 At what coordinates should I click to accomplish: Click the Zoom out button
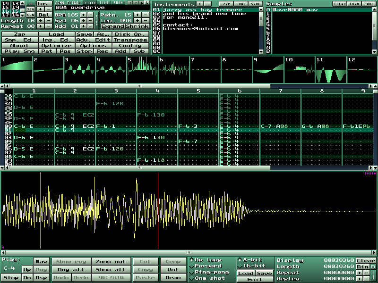(111, 261)
